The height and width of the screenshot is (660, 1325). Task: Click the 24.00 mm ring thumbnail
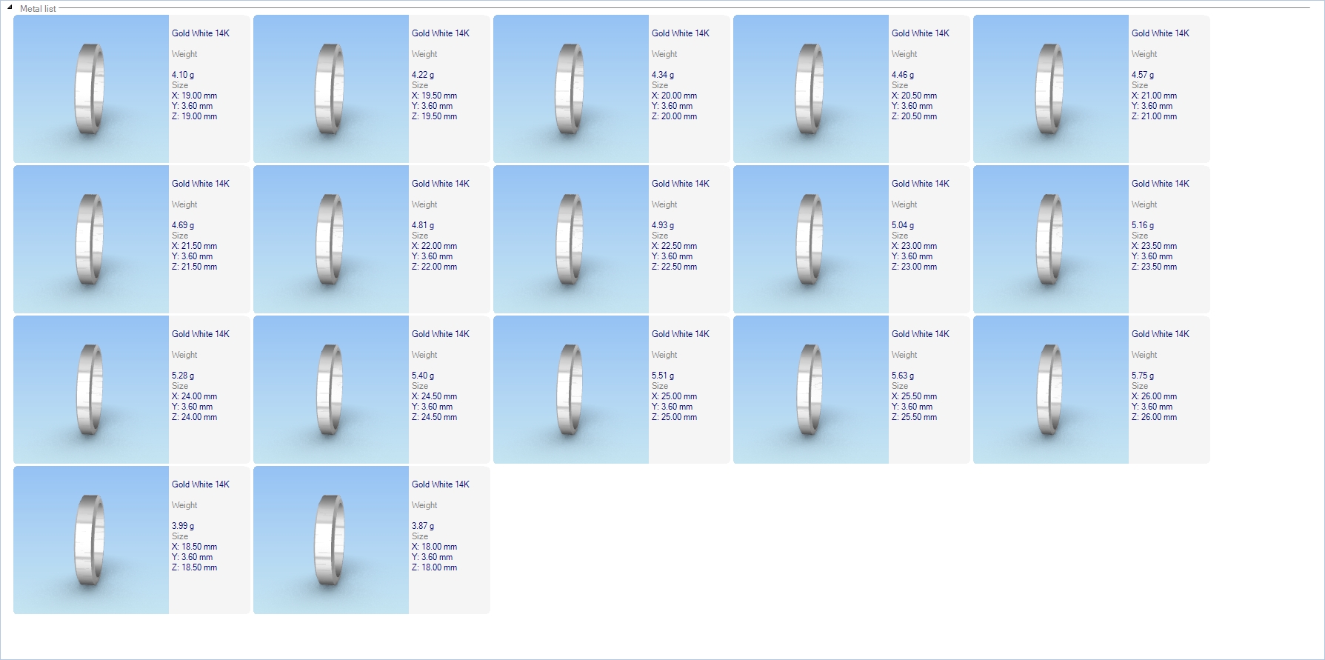(x=91, y=390)
